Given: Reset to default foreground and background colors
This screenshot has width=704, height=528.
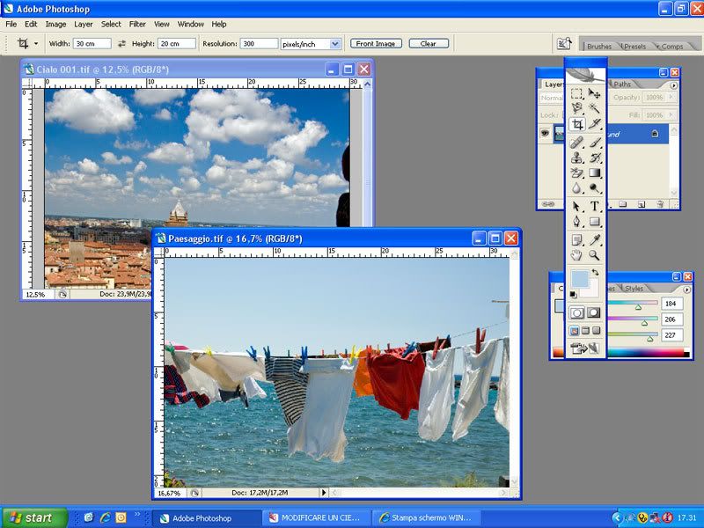Looking at the screenshot, I should coord(574,295).
